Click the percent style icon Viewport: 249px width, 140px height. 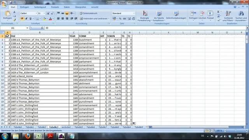(120, 19)
